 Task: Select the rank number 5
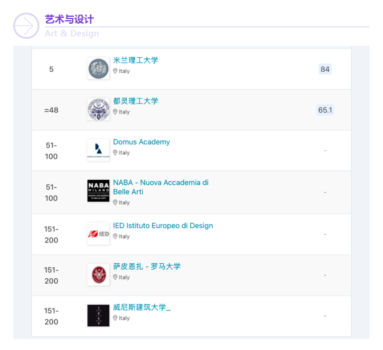point(51,69)
